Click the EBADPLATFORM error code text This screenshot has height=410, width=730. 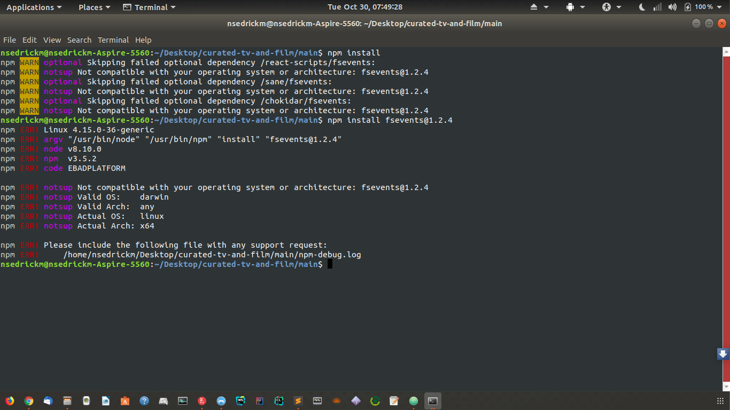[x=97, y=168]
